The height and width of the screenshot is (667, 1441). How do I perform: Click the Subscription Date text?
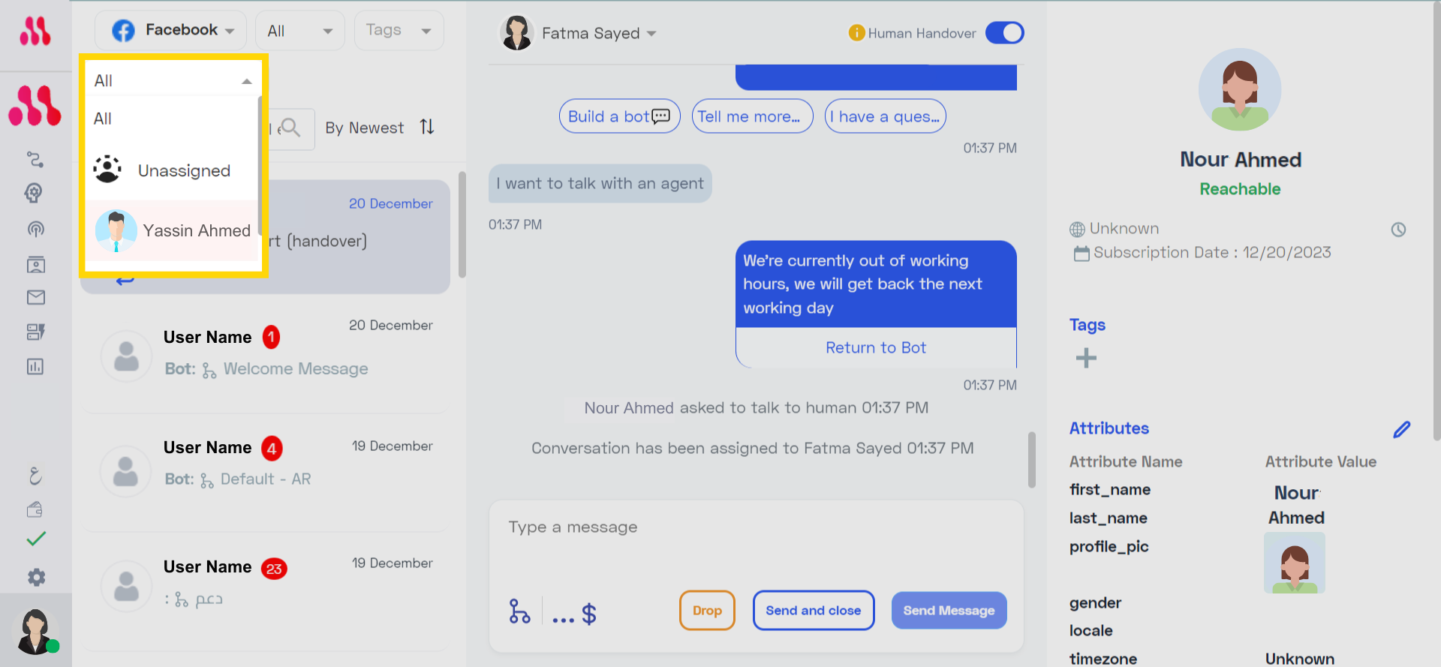1212,253
